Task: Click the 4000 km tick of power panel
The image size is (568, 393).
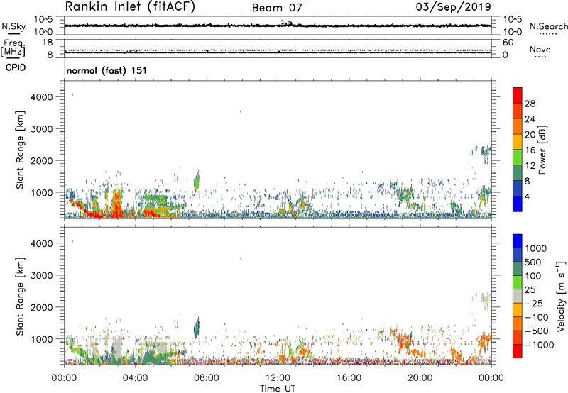Action: point(42,97)
